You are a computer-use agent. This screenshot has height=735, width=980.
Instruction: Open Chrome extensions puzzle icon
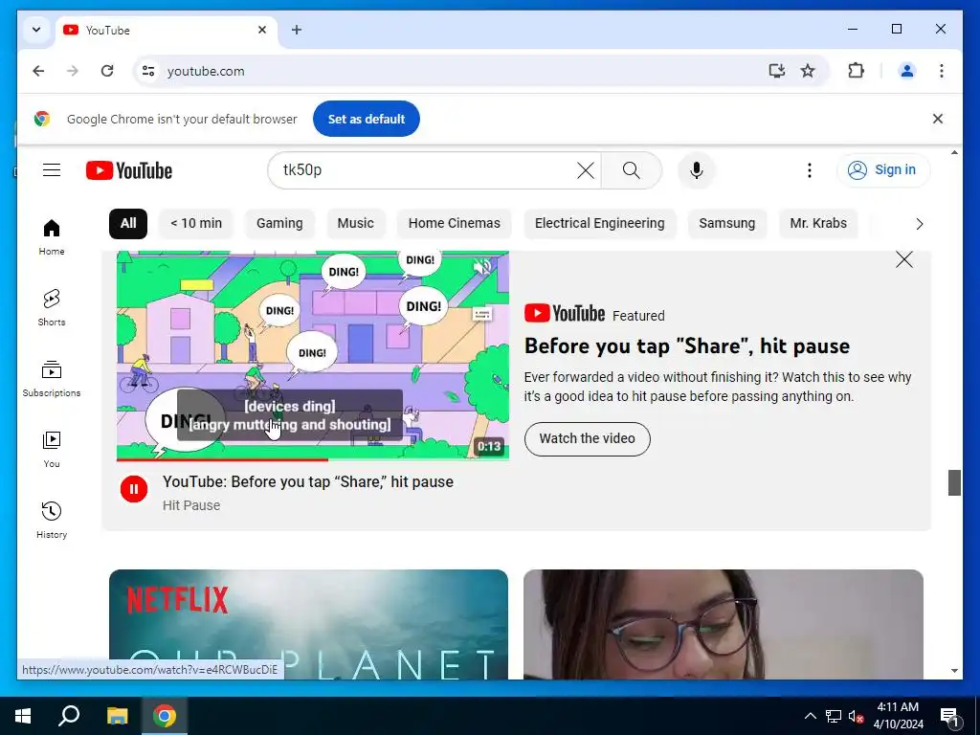[856, 71]
